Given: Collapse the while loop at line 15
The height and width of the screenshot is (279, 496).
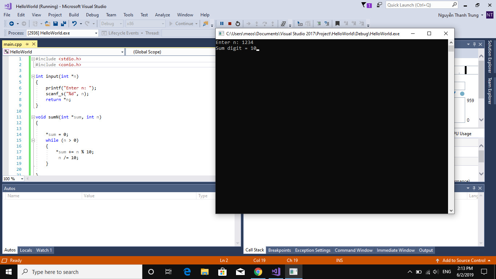Looking at the screenshot, I should tap(33, 140).
